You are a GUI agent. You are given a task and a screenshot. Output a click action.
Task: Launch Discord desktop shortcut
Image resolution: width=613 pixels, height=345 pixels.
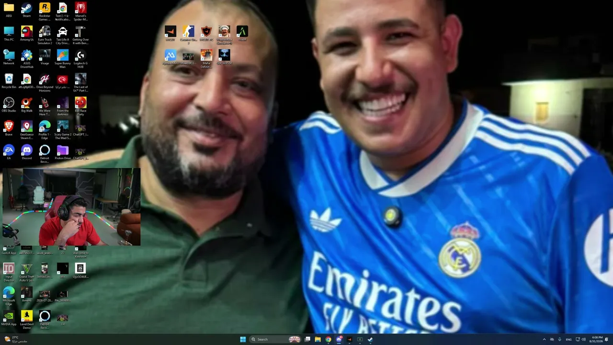click(27, 152)
